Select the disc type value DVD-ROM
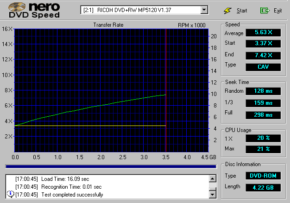 coord(263,176)
